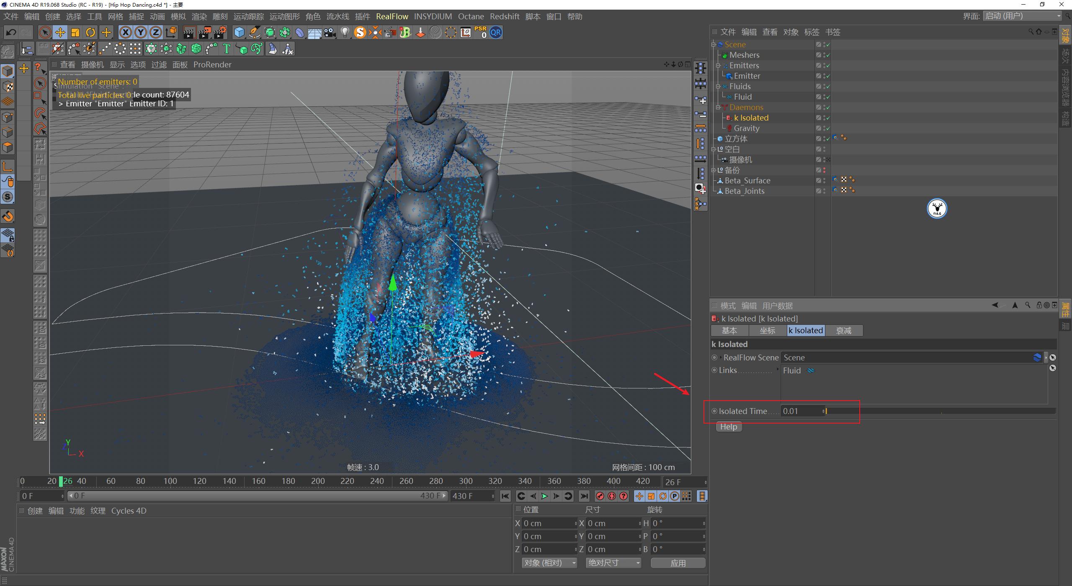Click the play button in the timeline
1072x586 pixels.
click(x=544, y=496)
